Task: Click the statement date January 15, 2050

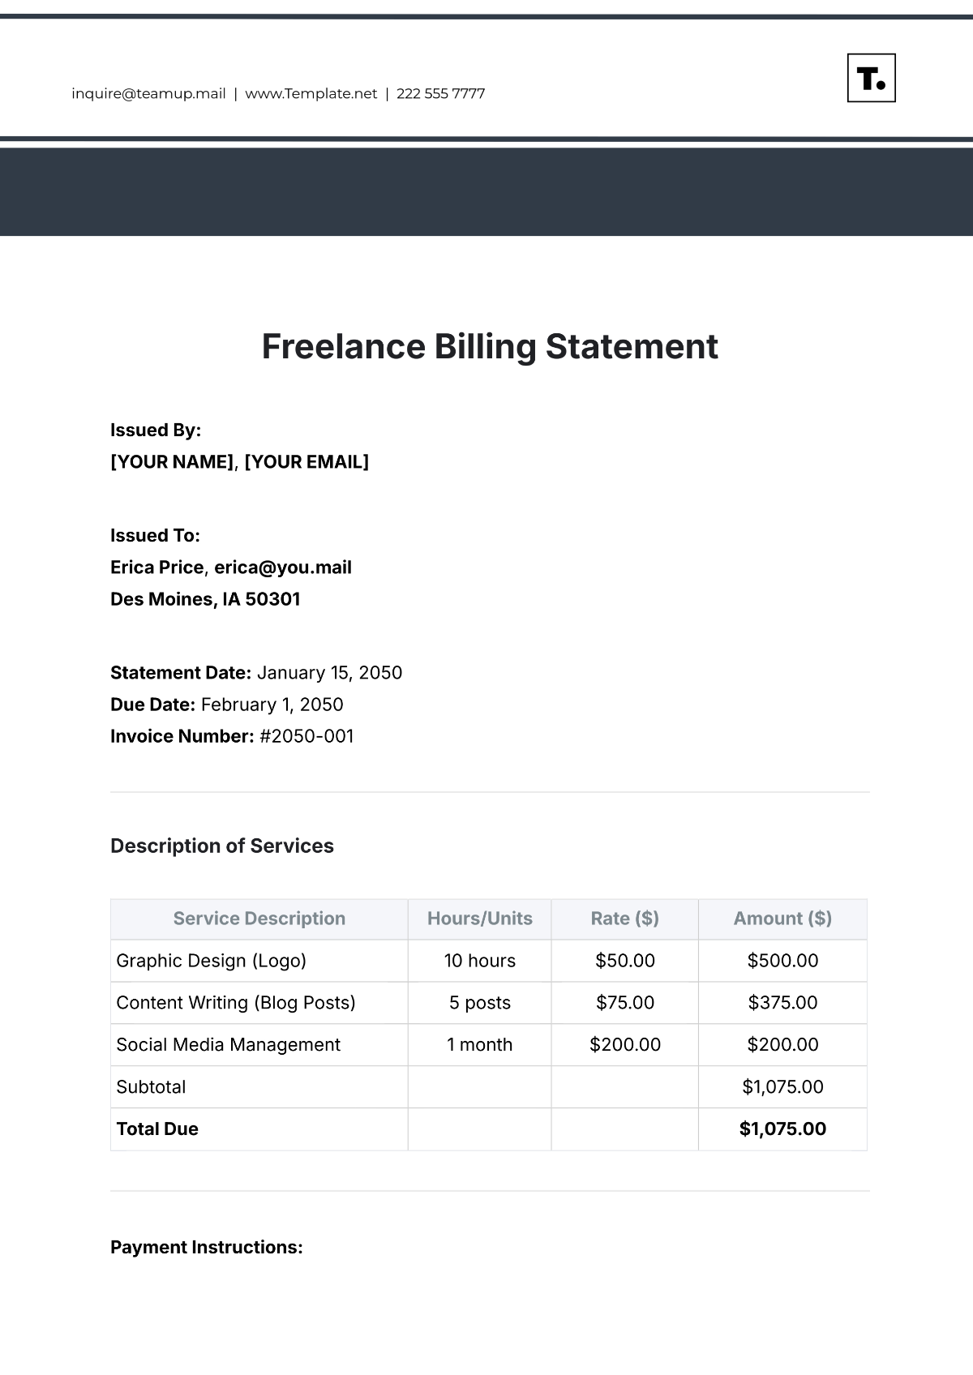Action: [x=329, y=673]
